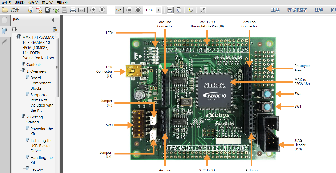Collapse the 1. Overview bookmark node
Viewport: 336px width, 173px height.
pyautogui.click(x=19, y=70)
